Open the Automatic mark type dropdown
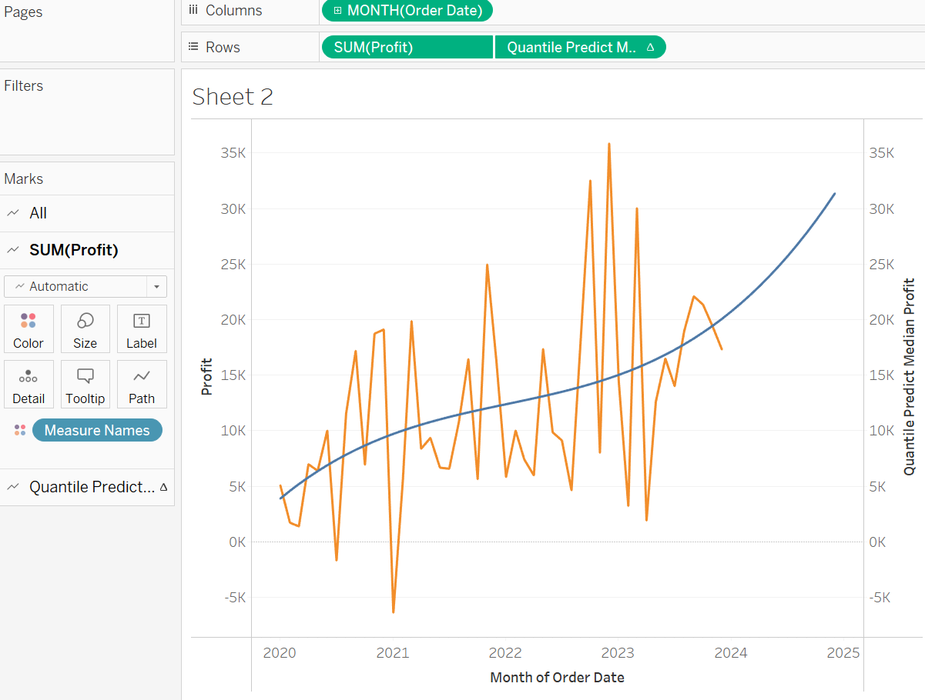925x700 pixels. tap(156, 286)
